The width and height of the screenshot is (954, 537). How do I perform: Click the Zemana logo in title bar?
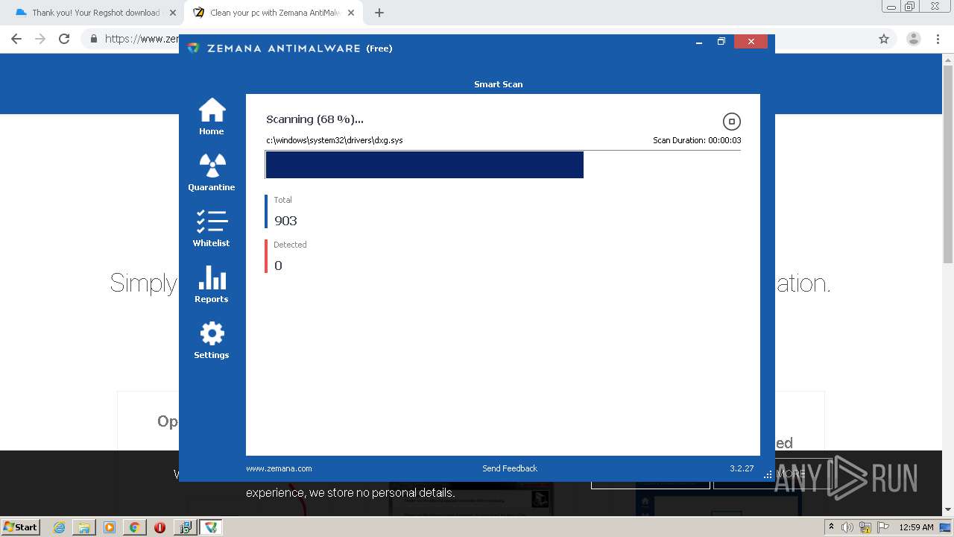coord(194,48)
